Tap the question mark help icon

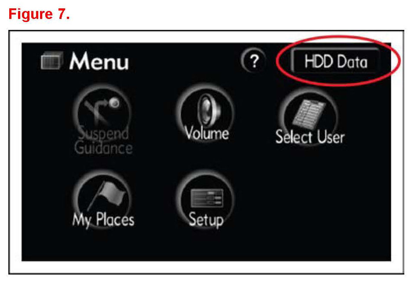[254, 61]
